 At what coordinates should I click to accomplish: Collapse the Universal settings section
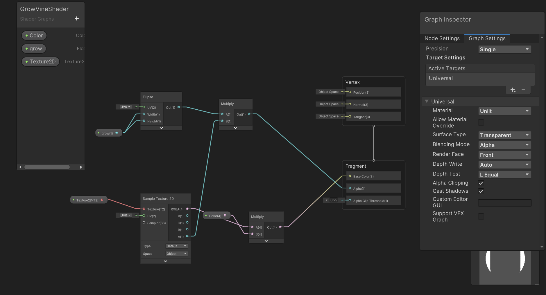coord(427,102)
